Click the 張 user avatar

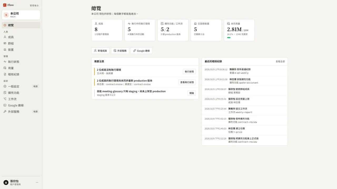6,182
